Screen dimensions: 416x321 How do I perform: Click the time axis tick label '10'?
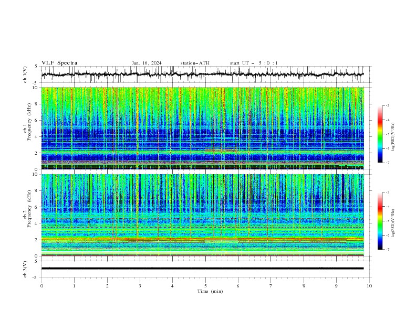pyautogui.click(x=369, y=286)
